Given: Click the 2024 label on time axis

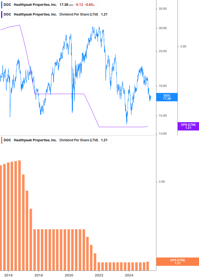Looking at the screenshot, I should coord(129,275).
